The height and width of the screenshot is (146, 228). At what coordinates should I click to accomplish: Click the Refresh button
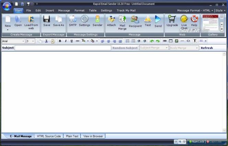(207, 48)
